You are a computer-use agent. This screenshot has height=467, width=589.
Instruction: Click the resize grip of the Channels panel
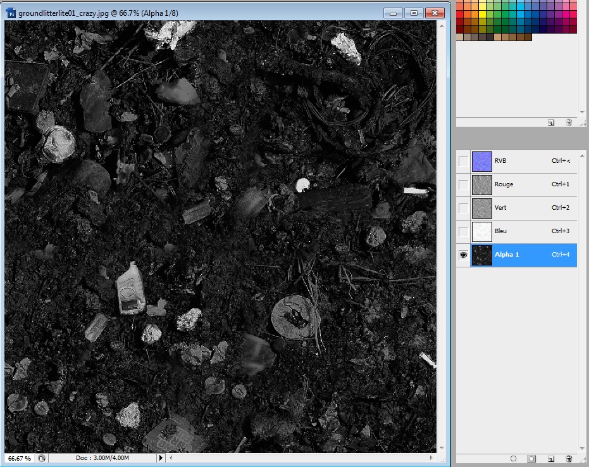[583, 459]
